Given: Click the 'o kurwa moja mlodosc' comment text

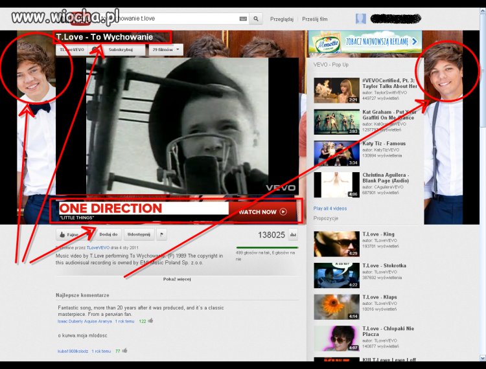Looking at the screenshot, I should pos(82,335).
